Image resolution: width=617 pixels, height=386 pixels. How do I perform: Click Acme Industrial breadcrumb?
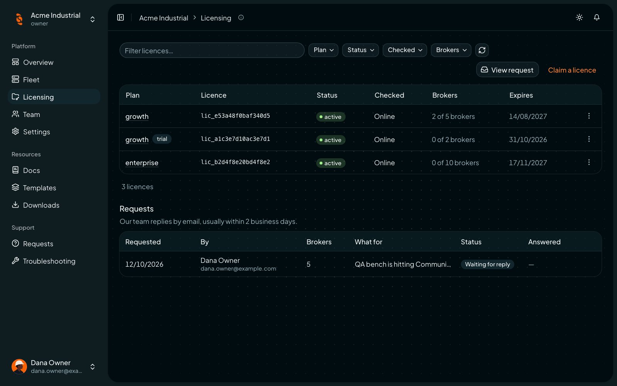tap(164, 18)
